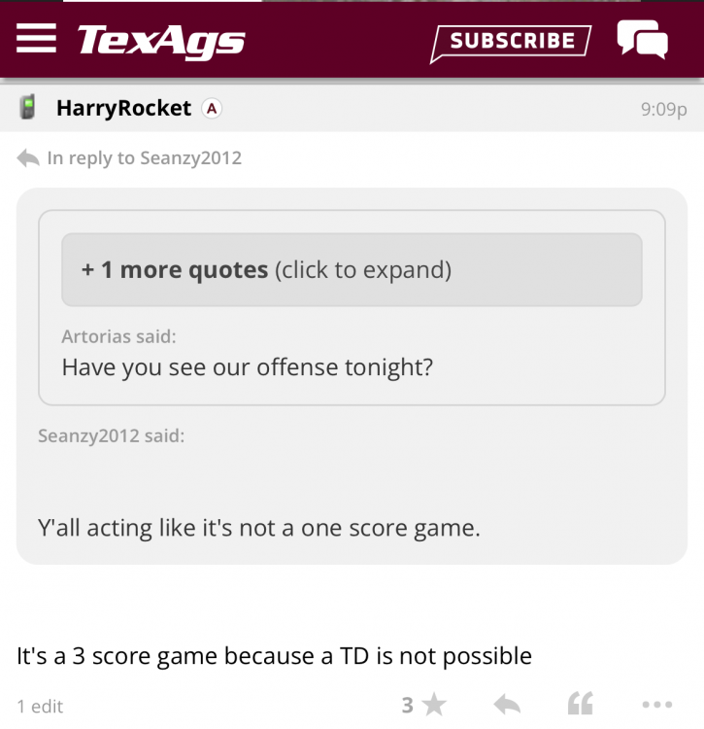Viewport: 704px width, 729px height.
Task: Open HarryRocket's user profile
Action: tap(123, 108)
